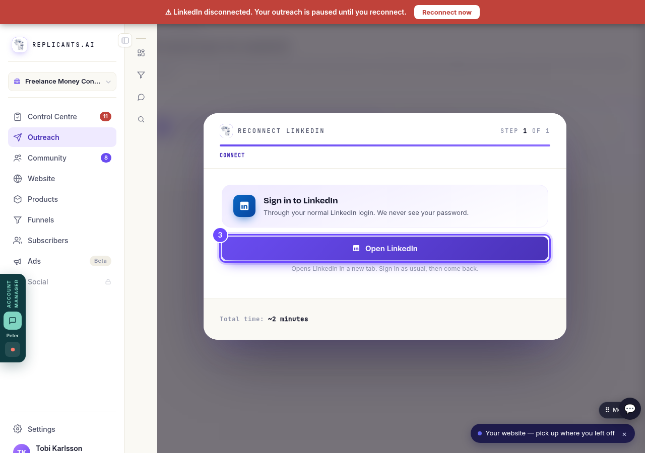Open the Subscribers page
This screenshot has width=645, height=453.
click(x=62, y=241)
